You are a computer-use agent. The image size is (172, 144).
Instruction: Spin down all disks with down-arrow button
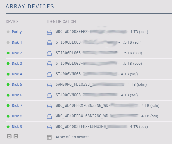[9, 136]
